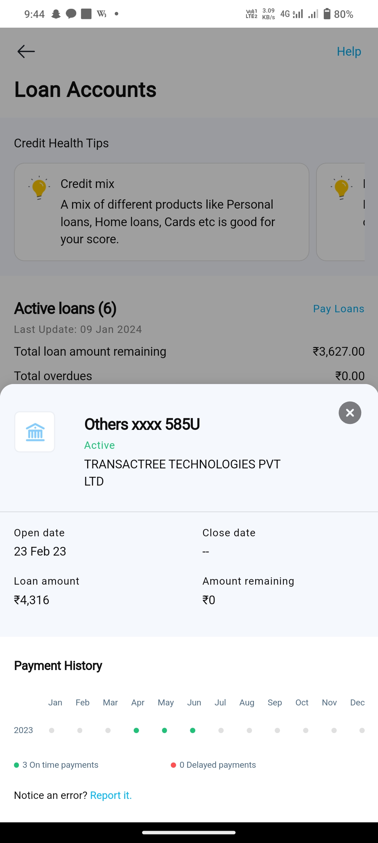The image size is (378, 843).
Task: Tap the bank building icon
Action: [35, 432]
